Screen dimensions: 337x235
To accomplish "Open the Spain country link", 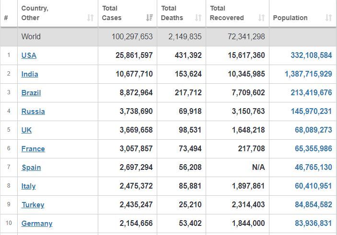I will point(31,168).
